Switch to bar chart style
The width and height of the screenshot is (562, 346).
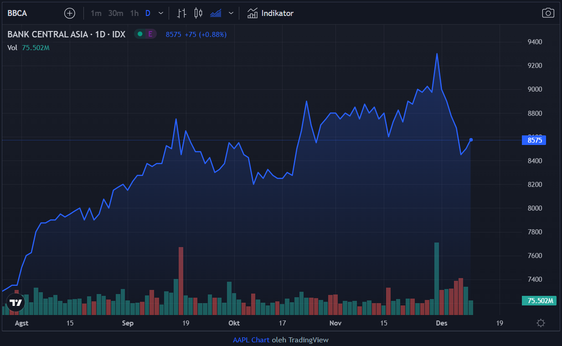pos(182,13)
